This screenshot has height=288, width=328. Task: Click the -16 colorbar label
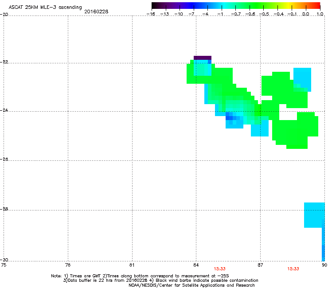pos(151,14)
